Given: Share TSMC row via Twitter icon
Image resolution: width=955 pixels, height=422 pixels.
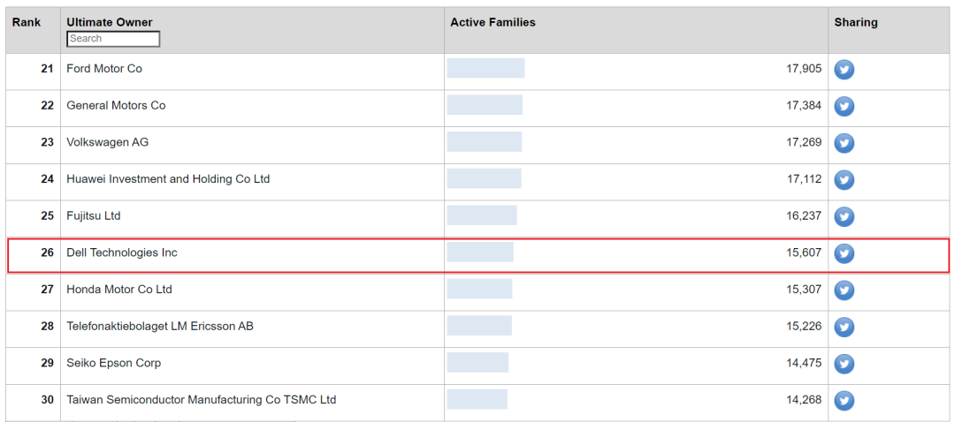Looking at the screenshot, I should pyautogui.click(x=844, y=401).
